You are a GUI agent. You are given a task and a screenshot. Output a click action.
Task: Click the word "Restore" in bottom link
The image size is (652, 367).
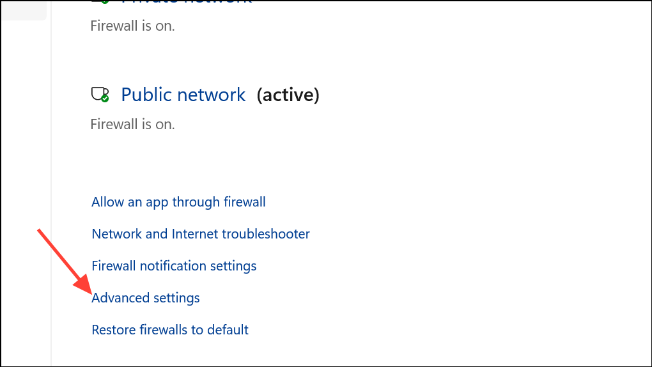point(114,330)
